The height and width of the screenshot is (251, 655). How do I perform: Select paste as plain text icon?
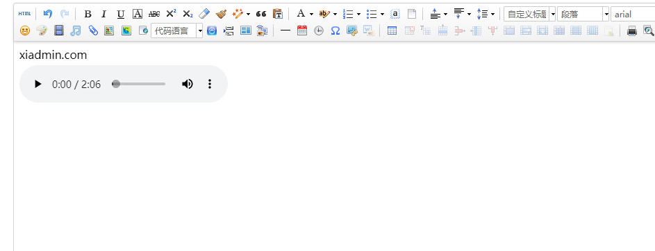pos(278,14)
